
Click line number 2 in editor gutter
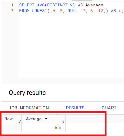point(12,11)
